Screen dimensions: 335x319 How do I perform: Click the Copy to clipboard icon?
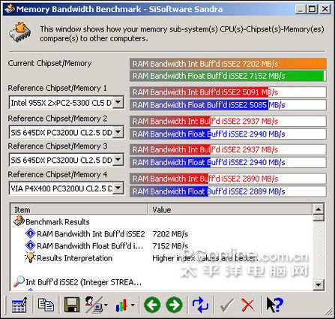tap(46, 305)
